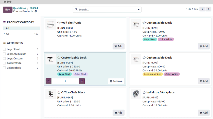Open the search options dropdown arrow
Screen dimensions: 213x119
(139, 10)
